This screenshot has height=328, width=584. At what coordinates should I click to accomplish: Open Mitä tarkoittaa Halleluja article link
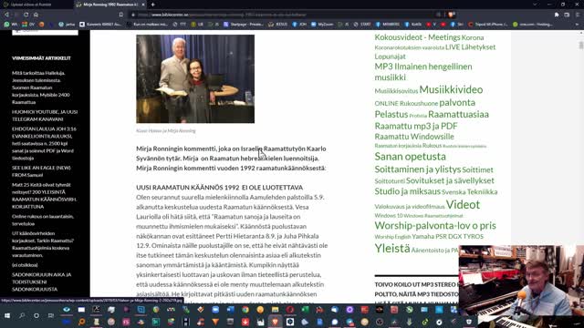click(x=40, y=87)
